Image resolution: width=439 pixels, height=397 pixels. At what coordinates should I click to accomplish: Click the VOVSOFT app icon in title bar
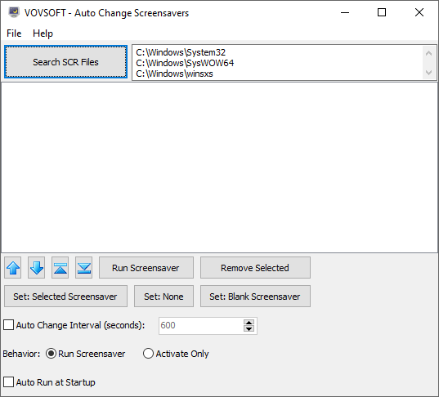(x=13, y=12)
